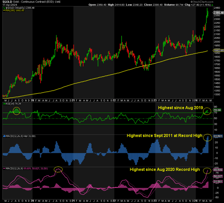Click the Chg +27.40 (+1.16%) value
The width and height of the screenshot is (224, 203).
click(x=198, y=5)
